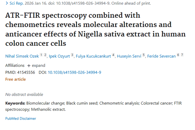This screenshot has height=130, width=195.
Task: Open the DOI link beside the PMID
Action: pyautogui.click(x=74, y=72)
